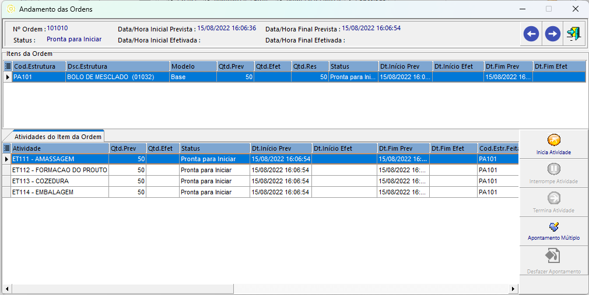The image size is (589, 295).
Task: Click the Dsc.Estrutura column header
Action: [117, 66]
